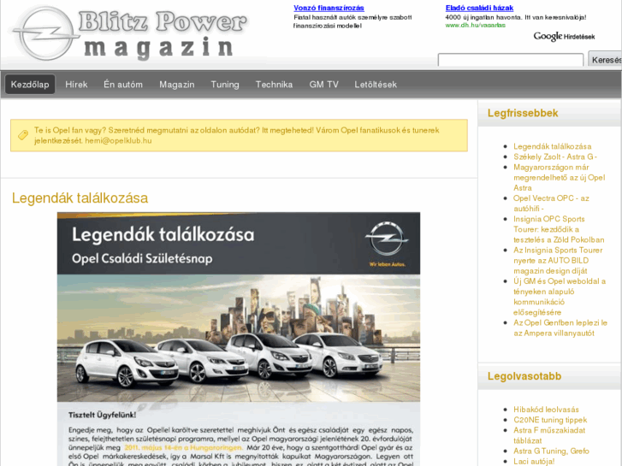Click the Opel family cars banner image

[239, 338]
